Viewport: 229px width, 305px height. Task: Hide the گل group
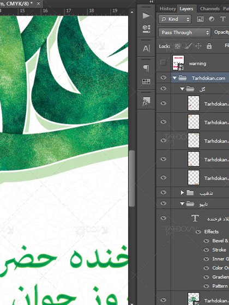coord(164,88)
